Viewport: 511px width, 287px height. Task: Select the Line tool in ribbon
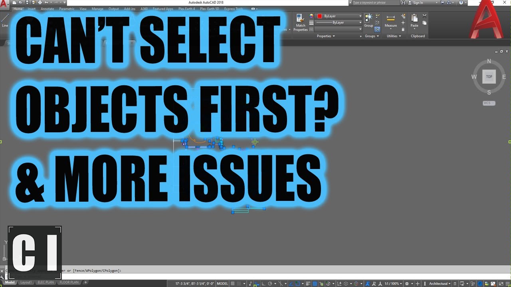tap(5, 20)
